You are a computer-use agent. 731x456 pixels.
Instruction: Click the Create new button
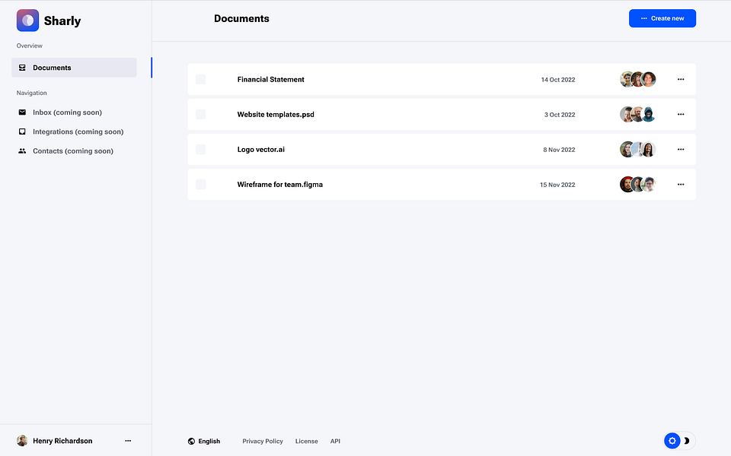[x=662, y=18]
